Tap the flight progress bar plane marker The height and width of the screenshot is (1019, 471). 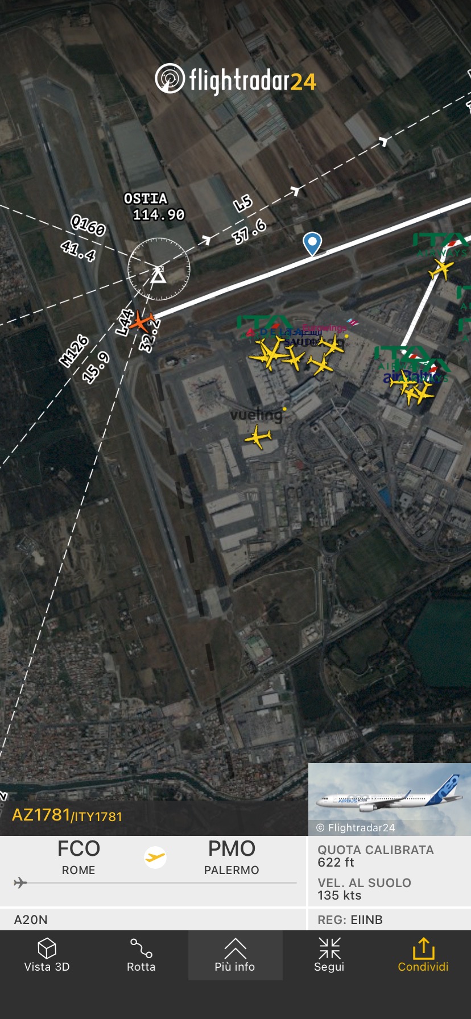(x=20, y=883)
